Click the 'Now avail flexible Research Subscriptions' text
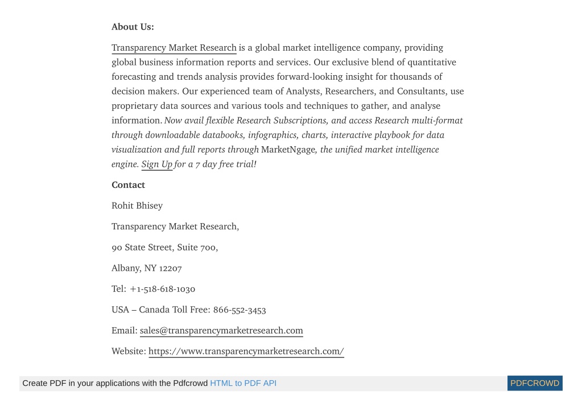582x412 pixels. pyautogui.click(x=245, y=121)
